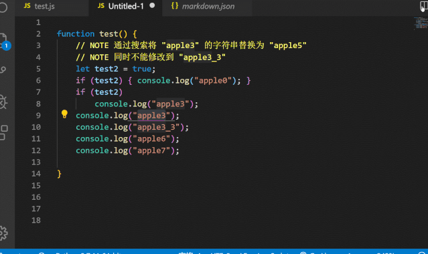Click "apple3_3" string on line 10
Viewport: 428px width, 254px height.
click(x=156, y=127)
